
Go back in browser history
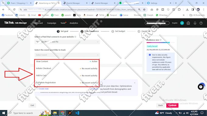tap(3, 9)
